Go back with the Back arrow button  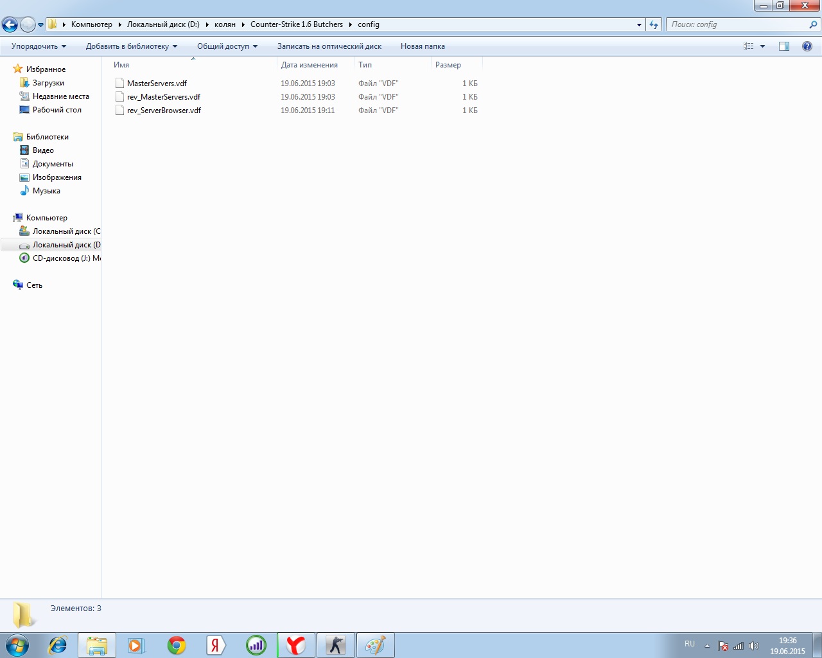point(10,25)
